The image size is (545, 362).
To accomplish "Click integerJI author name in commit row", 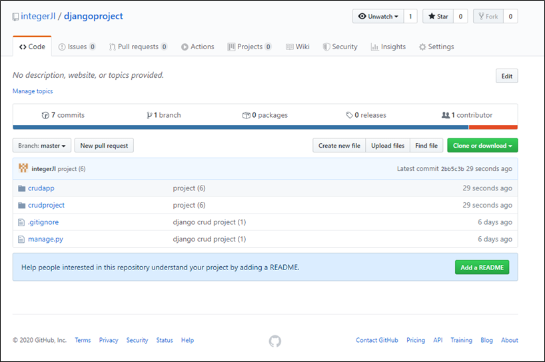I will 43,168.
